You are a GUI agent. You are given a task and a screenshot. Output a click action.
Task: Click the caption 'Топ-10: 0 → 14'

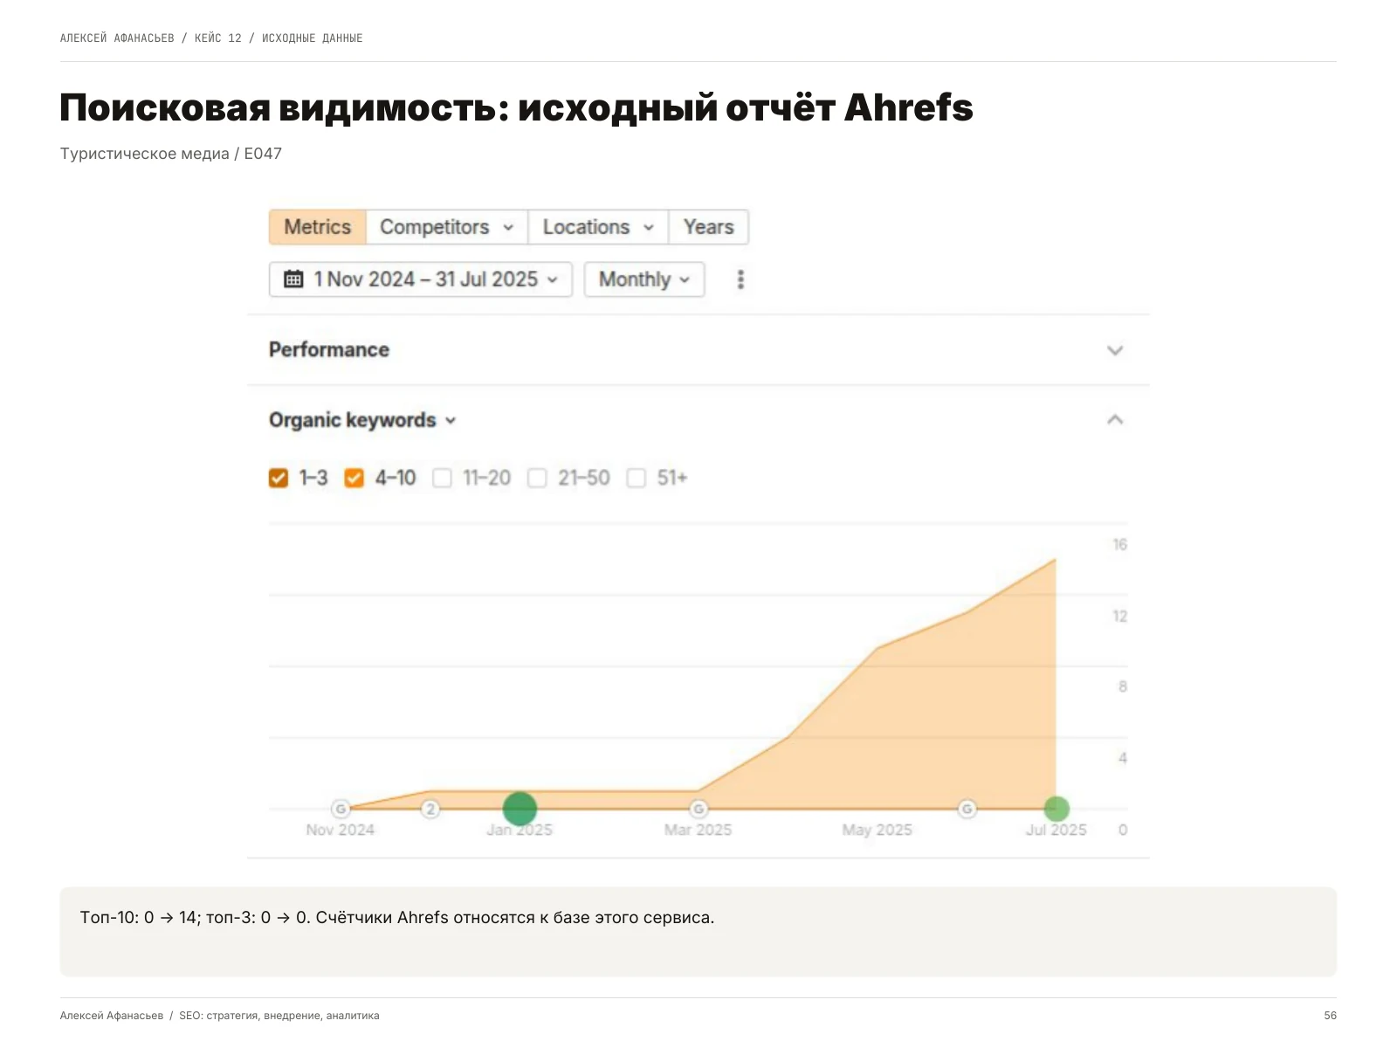[141, 918]
